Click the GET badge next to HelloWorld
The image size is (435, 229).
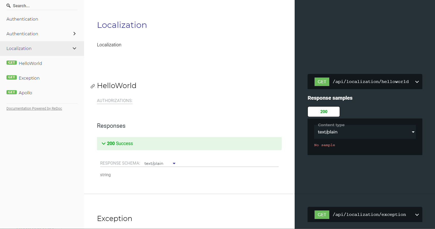pyautogui.click(x=12, y=63)
